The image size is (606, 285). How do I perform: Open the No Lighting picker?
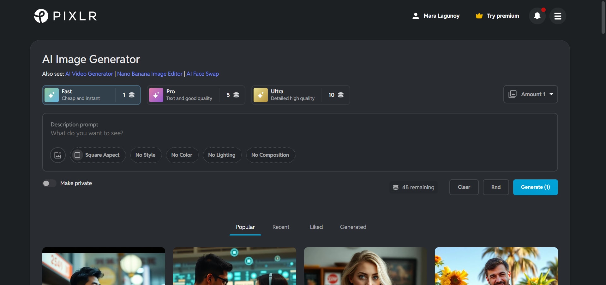[222, 155]
